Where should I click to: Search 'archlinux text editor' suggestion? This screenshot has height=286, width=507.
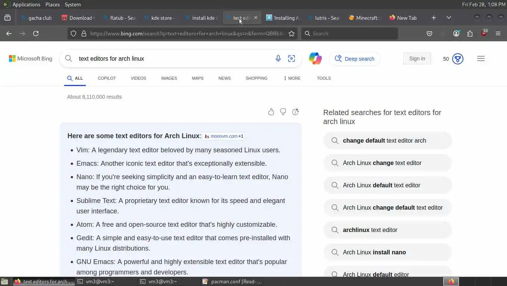pos(388,230)
